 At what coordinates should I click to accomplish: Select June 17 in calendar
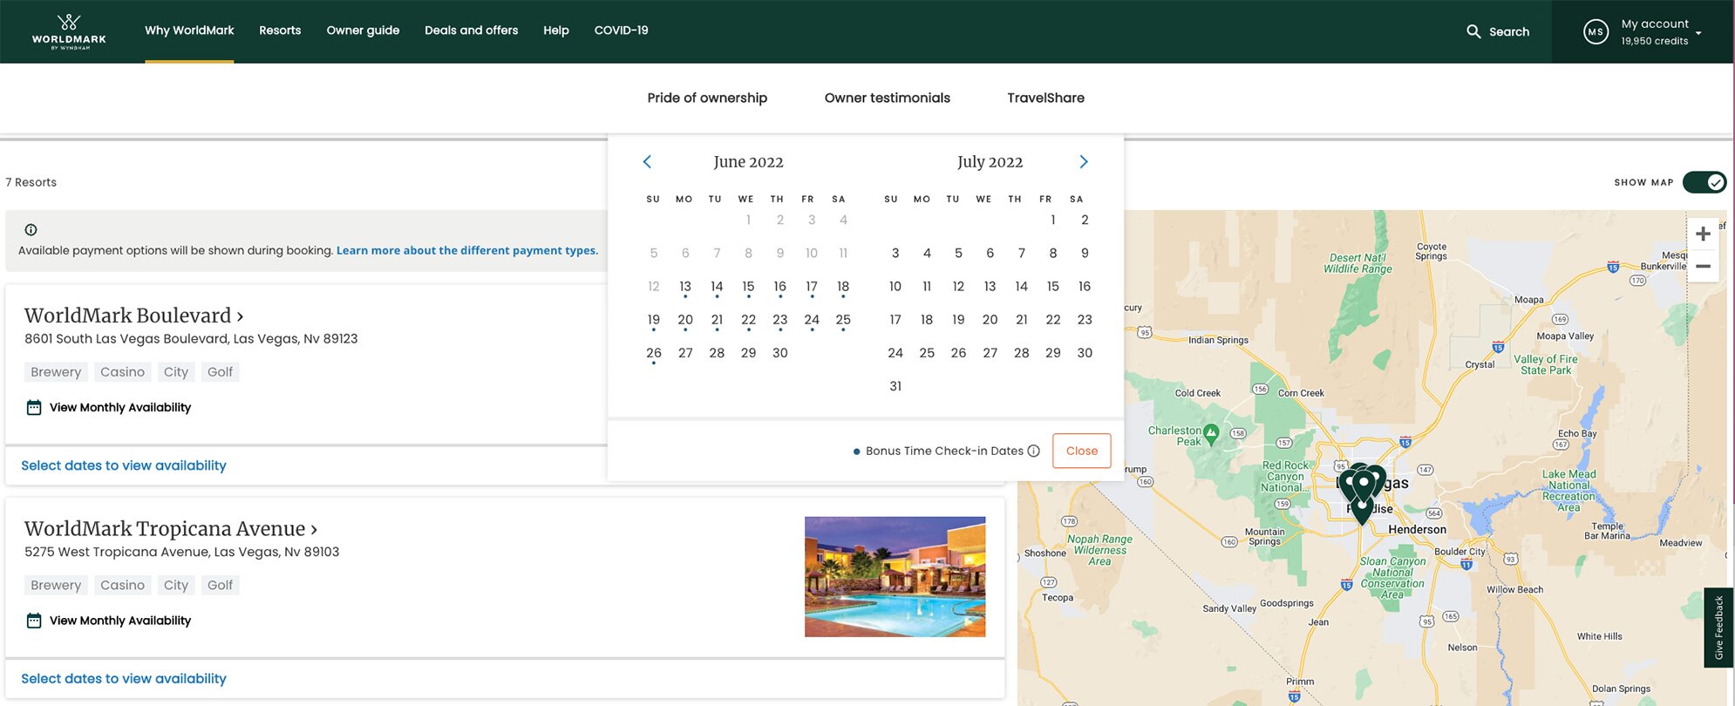(x=811, y=286)
